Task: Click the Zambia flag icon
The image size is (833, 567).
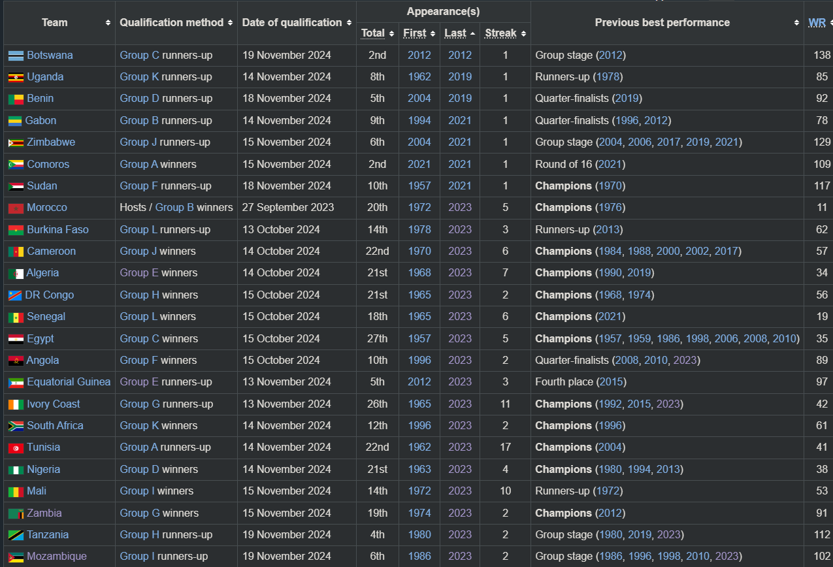Action: pos(16,513)
